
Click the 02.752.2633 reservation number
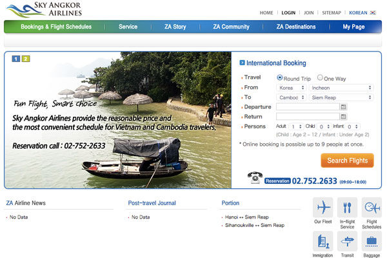pyautogui.click(x=314, y=181)
